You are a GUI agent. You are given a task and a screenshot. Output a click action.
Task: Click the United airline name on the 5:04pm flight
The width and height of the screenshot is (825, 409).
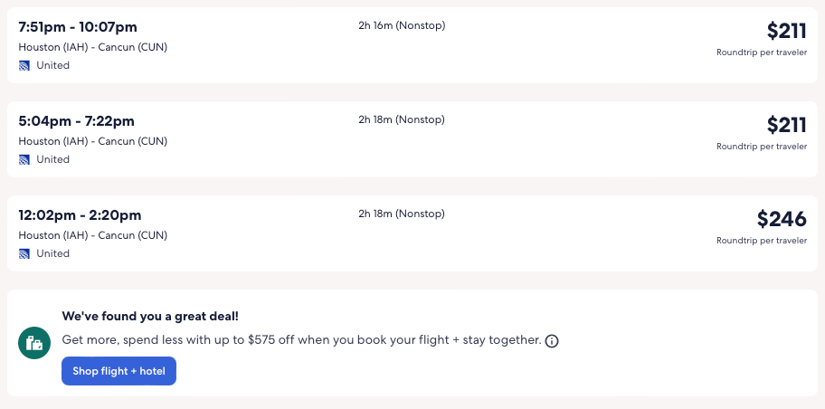[52, 159]
